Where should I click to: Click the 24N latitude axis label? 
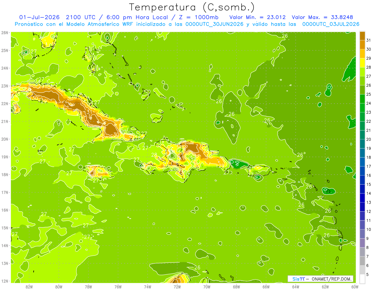[5, 68]
